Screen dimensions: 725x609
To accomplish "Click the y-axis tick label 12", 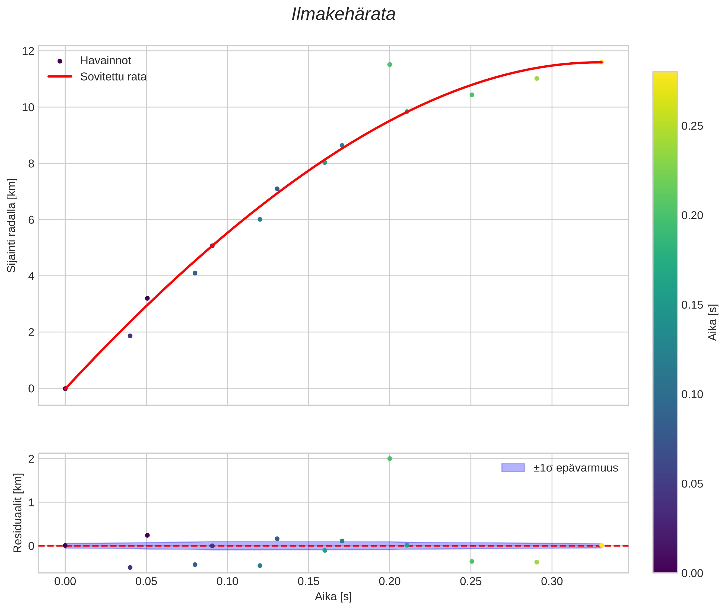I will pyautogui.click(x=28, y=51).
